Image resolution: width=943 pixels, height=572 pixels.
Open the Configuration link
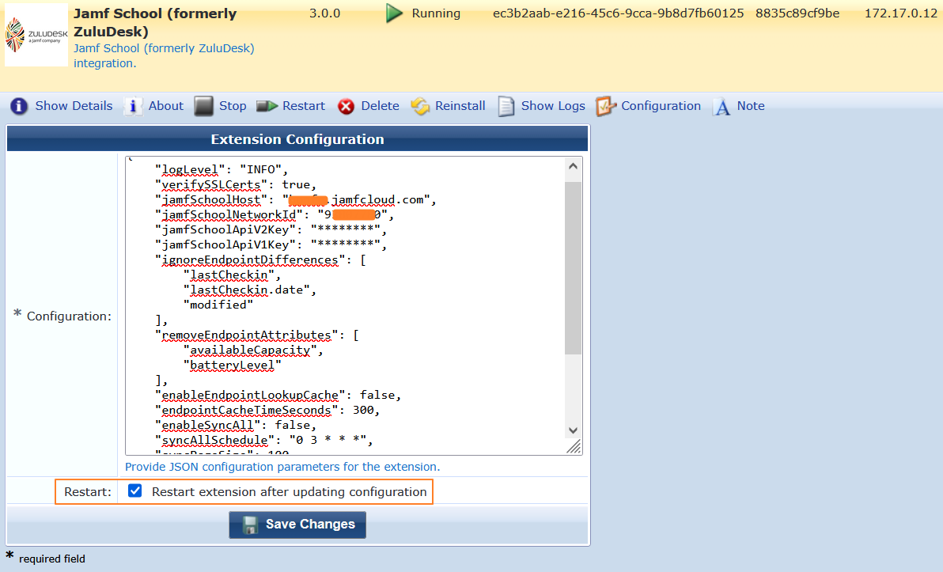[661, 106]
